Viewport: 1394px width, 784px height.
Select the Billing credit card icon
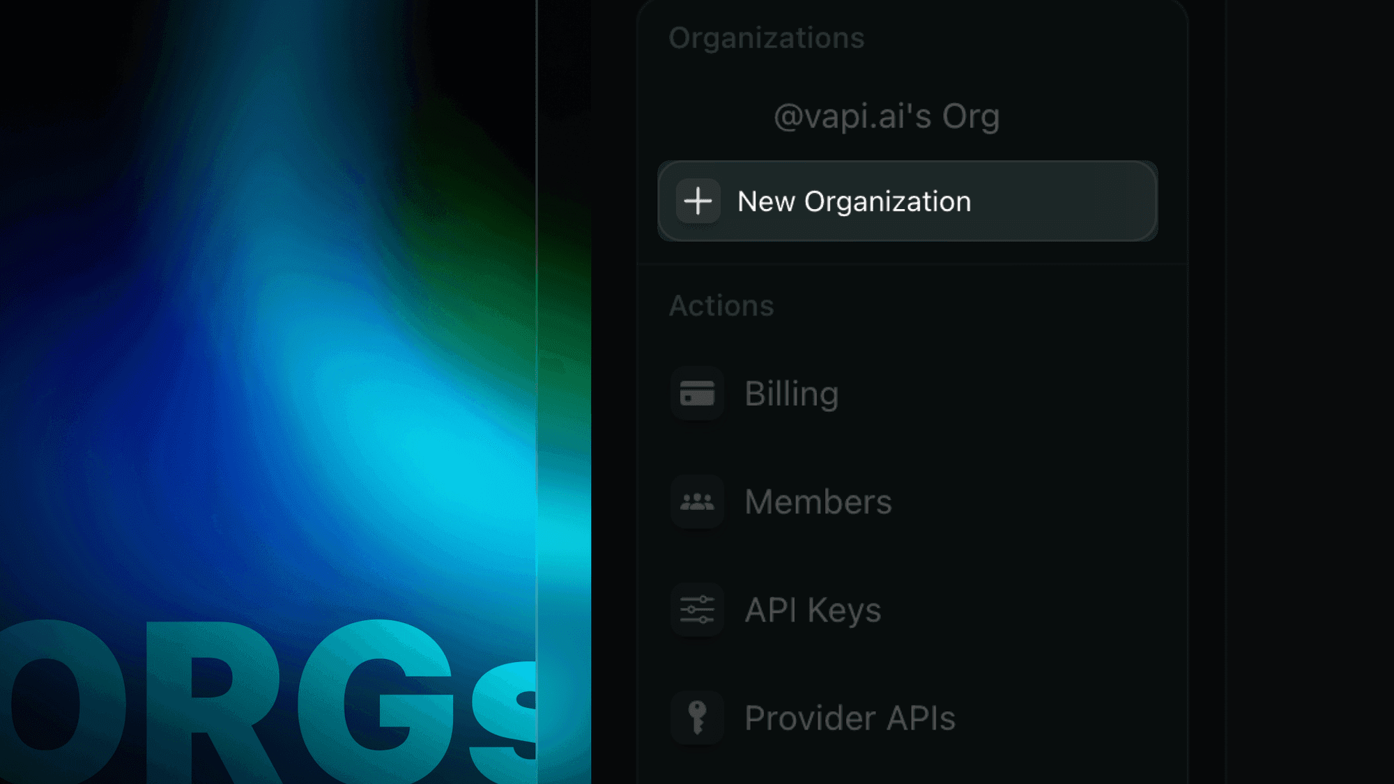(697, 392)
